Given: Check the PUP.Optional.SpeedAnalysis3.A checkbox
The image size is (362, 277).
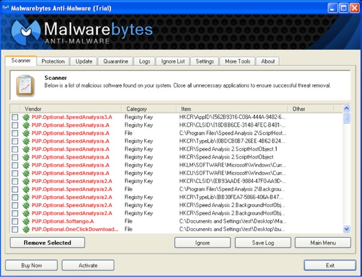Looking at the screenshot, I should 15,117.
